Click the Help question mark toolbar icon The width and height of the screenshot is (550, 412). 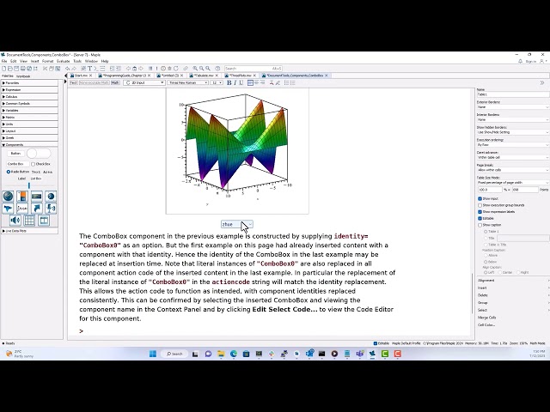pyautogui.click(x=217, y=69)
